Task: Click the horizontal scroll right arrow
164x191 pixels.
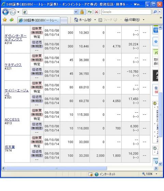Action: coord(156,168)
